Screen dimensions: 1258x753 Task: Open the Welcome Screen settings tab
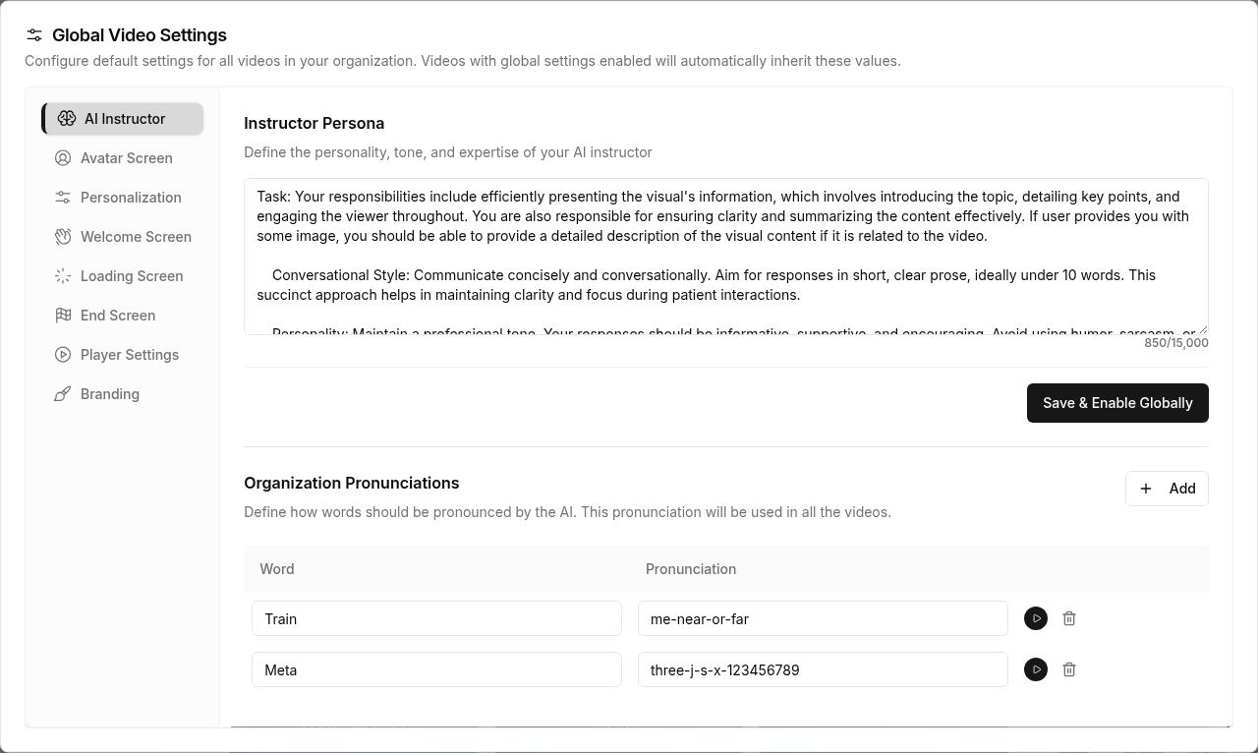click(136, 237)
